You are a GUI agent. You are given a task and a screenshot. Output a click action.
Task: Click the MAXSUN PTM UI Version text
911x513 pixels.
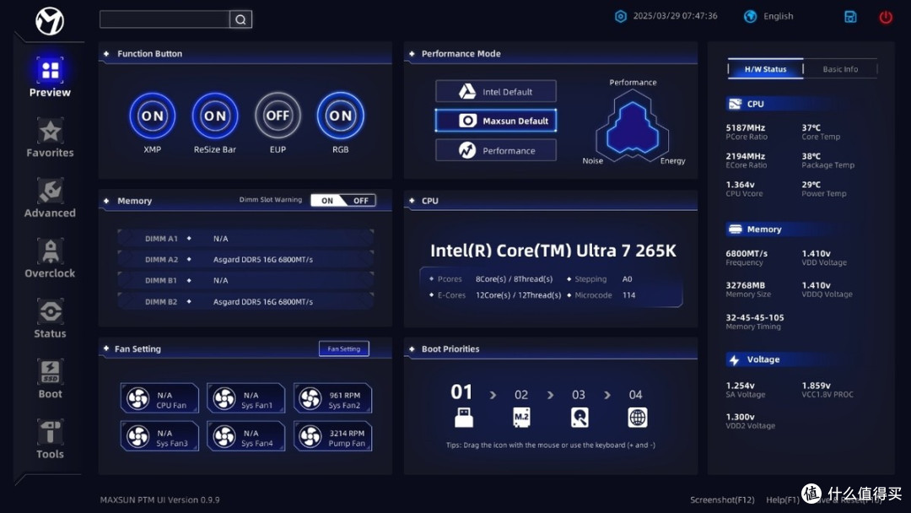coord(159,499)
